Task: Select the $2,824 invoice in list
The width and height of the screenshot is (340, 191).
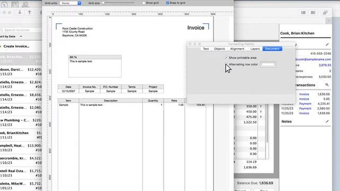Action: point(21,84)
